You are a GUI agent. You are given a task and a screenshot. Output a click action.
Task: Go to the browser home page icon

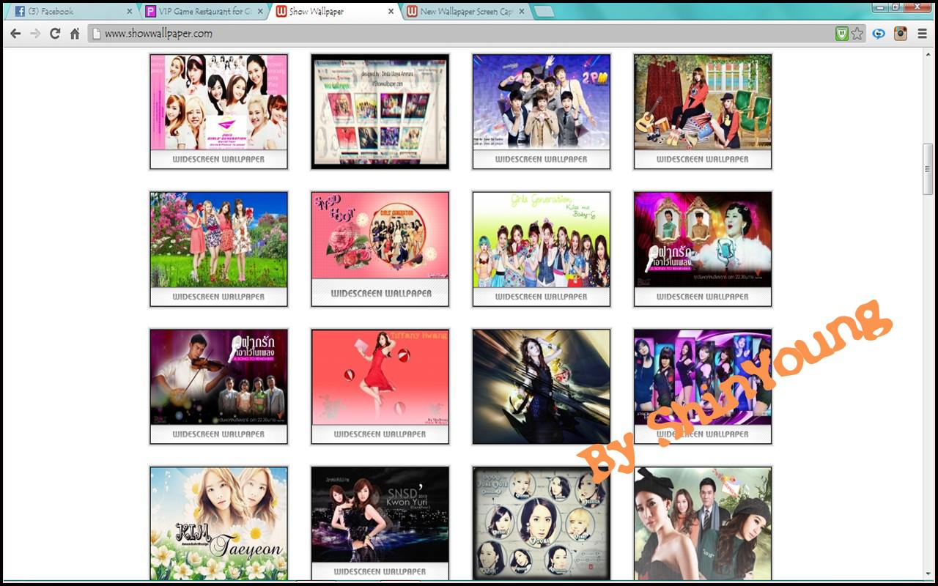point(75,34)
